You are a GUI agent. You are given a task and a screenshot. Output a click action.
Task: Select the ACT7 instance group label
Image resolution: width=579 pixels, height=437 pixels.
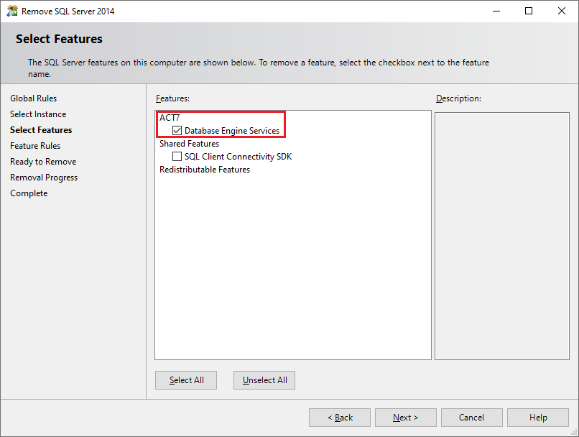click(x=169, y=117)
